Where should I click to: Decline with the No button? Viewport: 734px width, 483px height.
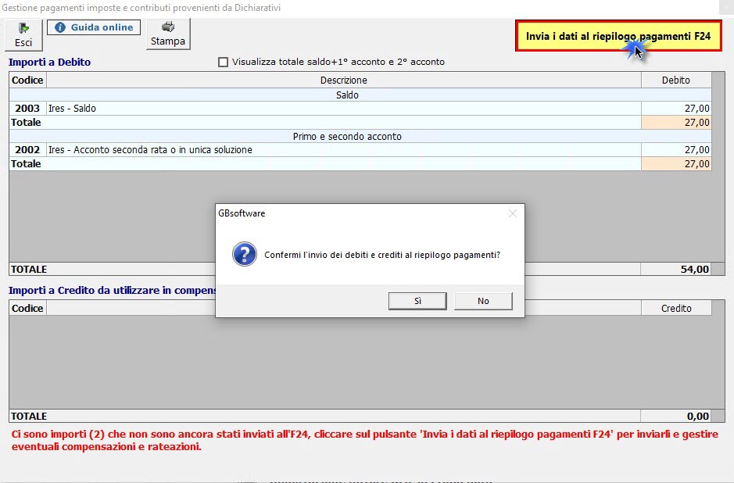pos(483,301)
